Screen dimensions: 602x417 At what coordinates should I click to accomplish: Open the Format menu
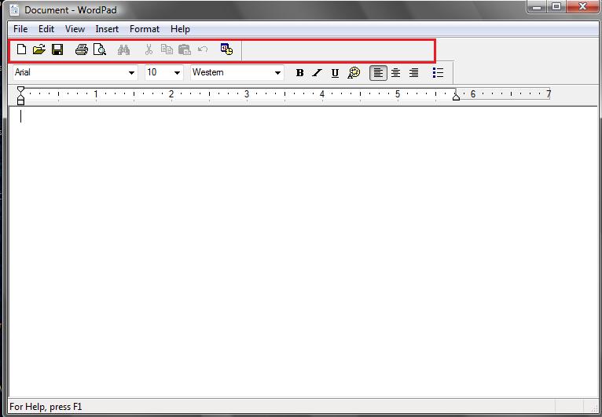point(145,29)
